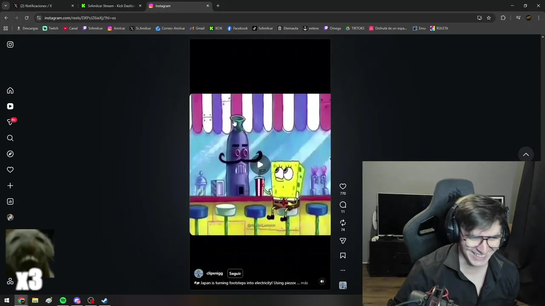Viewport: 545px width, 306px height.
Task: Open the Amilcar Instagram bookmark
Action: coord(116,28)
